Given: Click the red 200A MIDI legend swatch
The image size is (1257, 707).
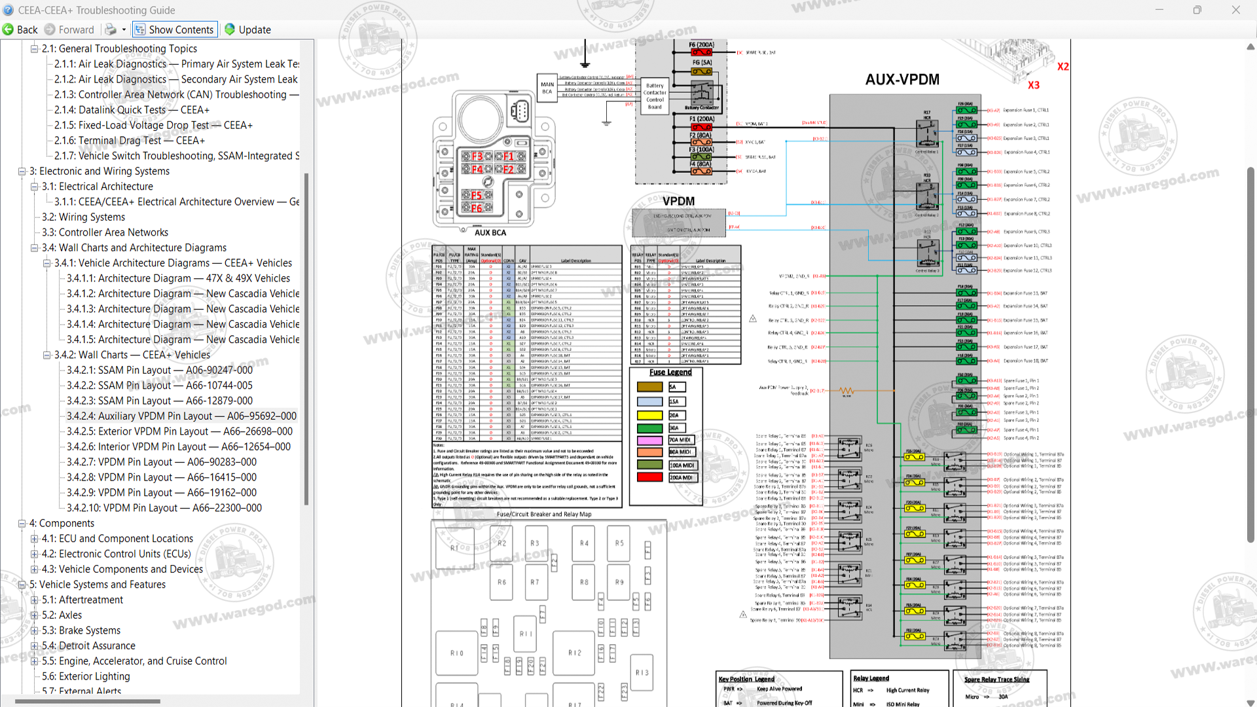Looking at the screenshot, I should (649, 477).
